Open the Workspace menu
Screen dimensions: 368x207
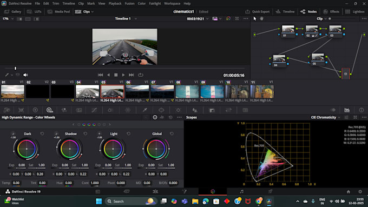(172, 4)
